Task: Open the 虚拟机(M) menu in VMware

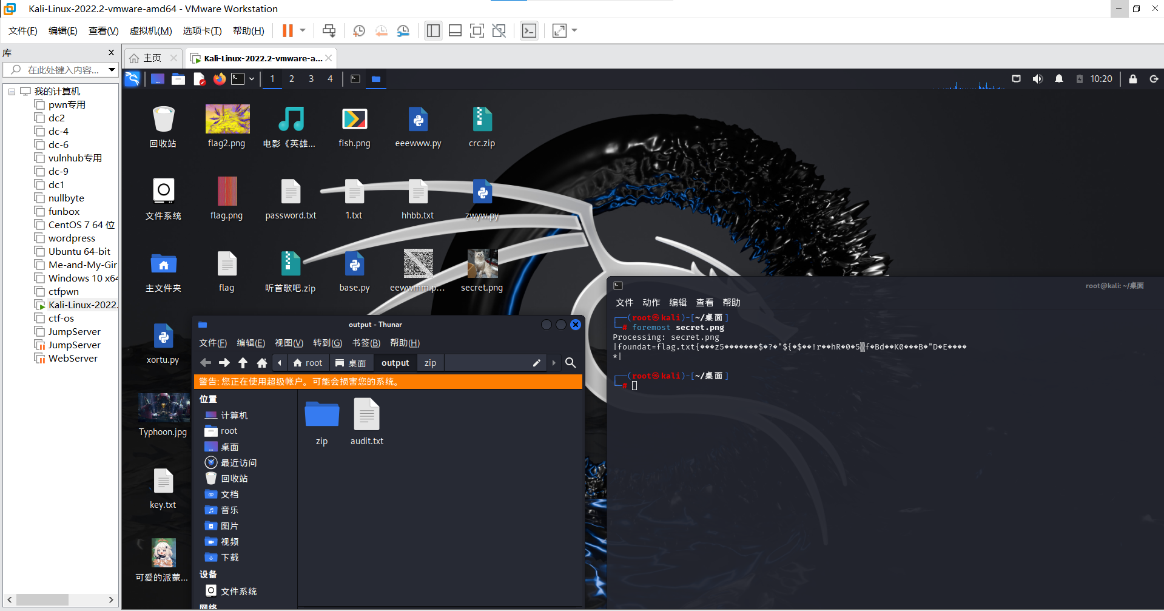Action: (x=150, y=31)
